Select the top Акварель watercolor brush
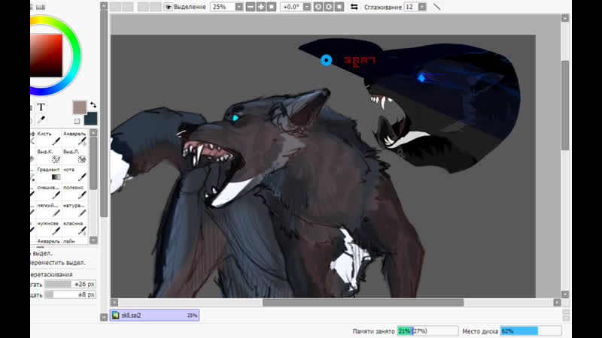This screenshot has width=602, height=338. coord(74,138)
